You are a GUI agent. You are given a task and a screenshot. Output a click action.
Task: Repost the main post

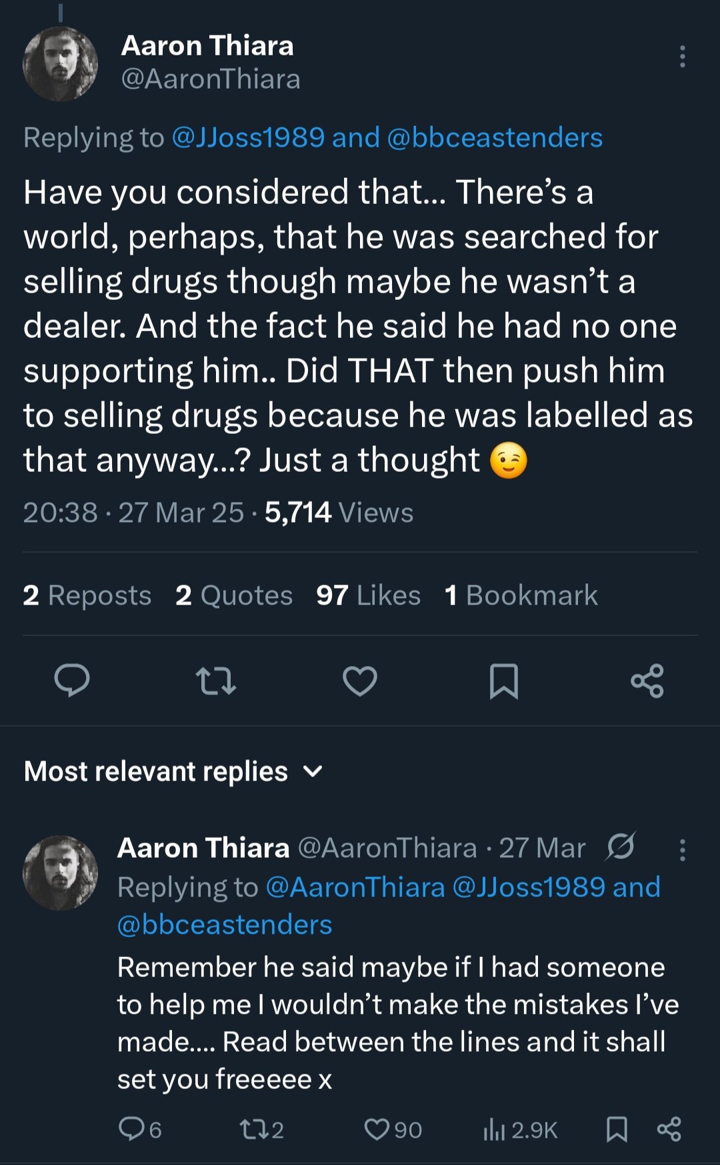coord(216,680)
